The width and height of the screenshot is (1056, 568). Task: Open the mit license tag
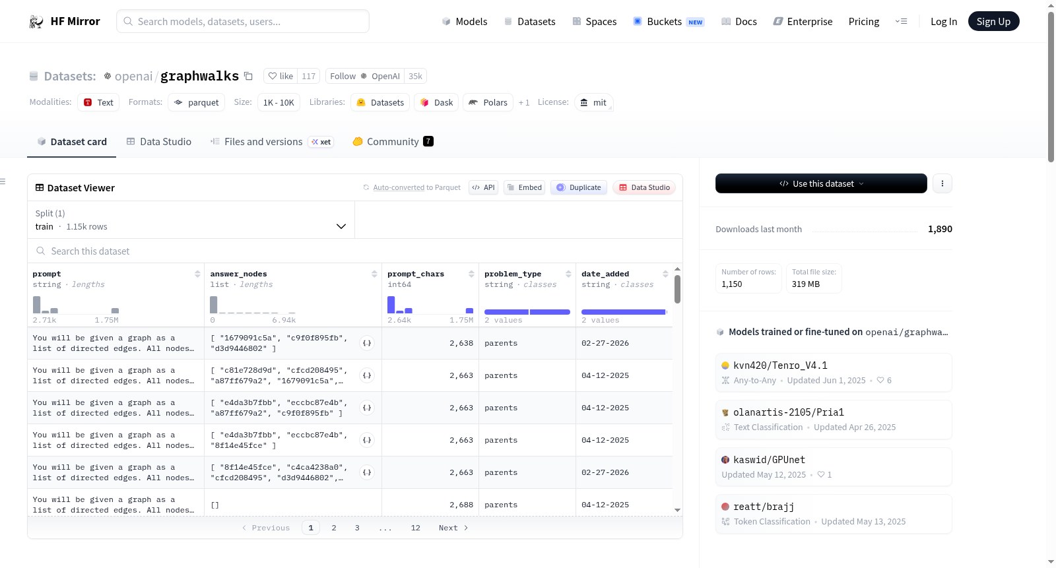tap(593, 102)
